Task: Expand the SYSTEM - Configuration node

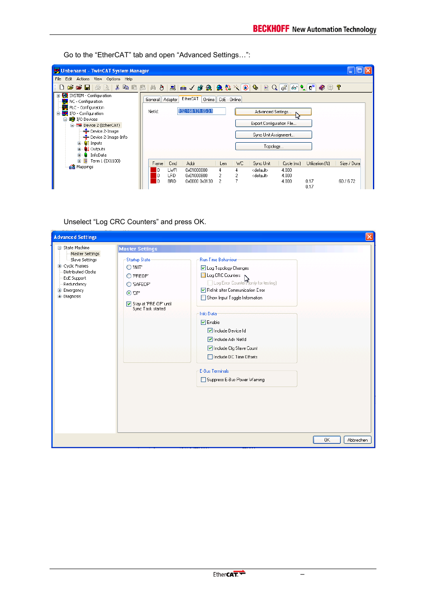Action: pyautogui.click(x=58, y=96)
